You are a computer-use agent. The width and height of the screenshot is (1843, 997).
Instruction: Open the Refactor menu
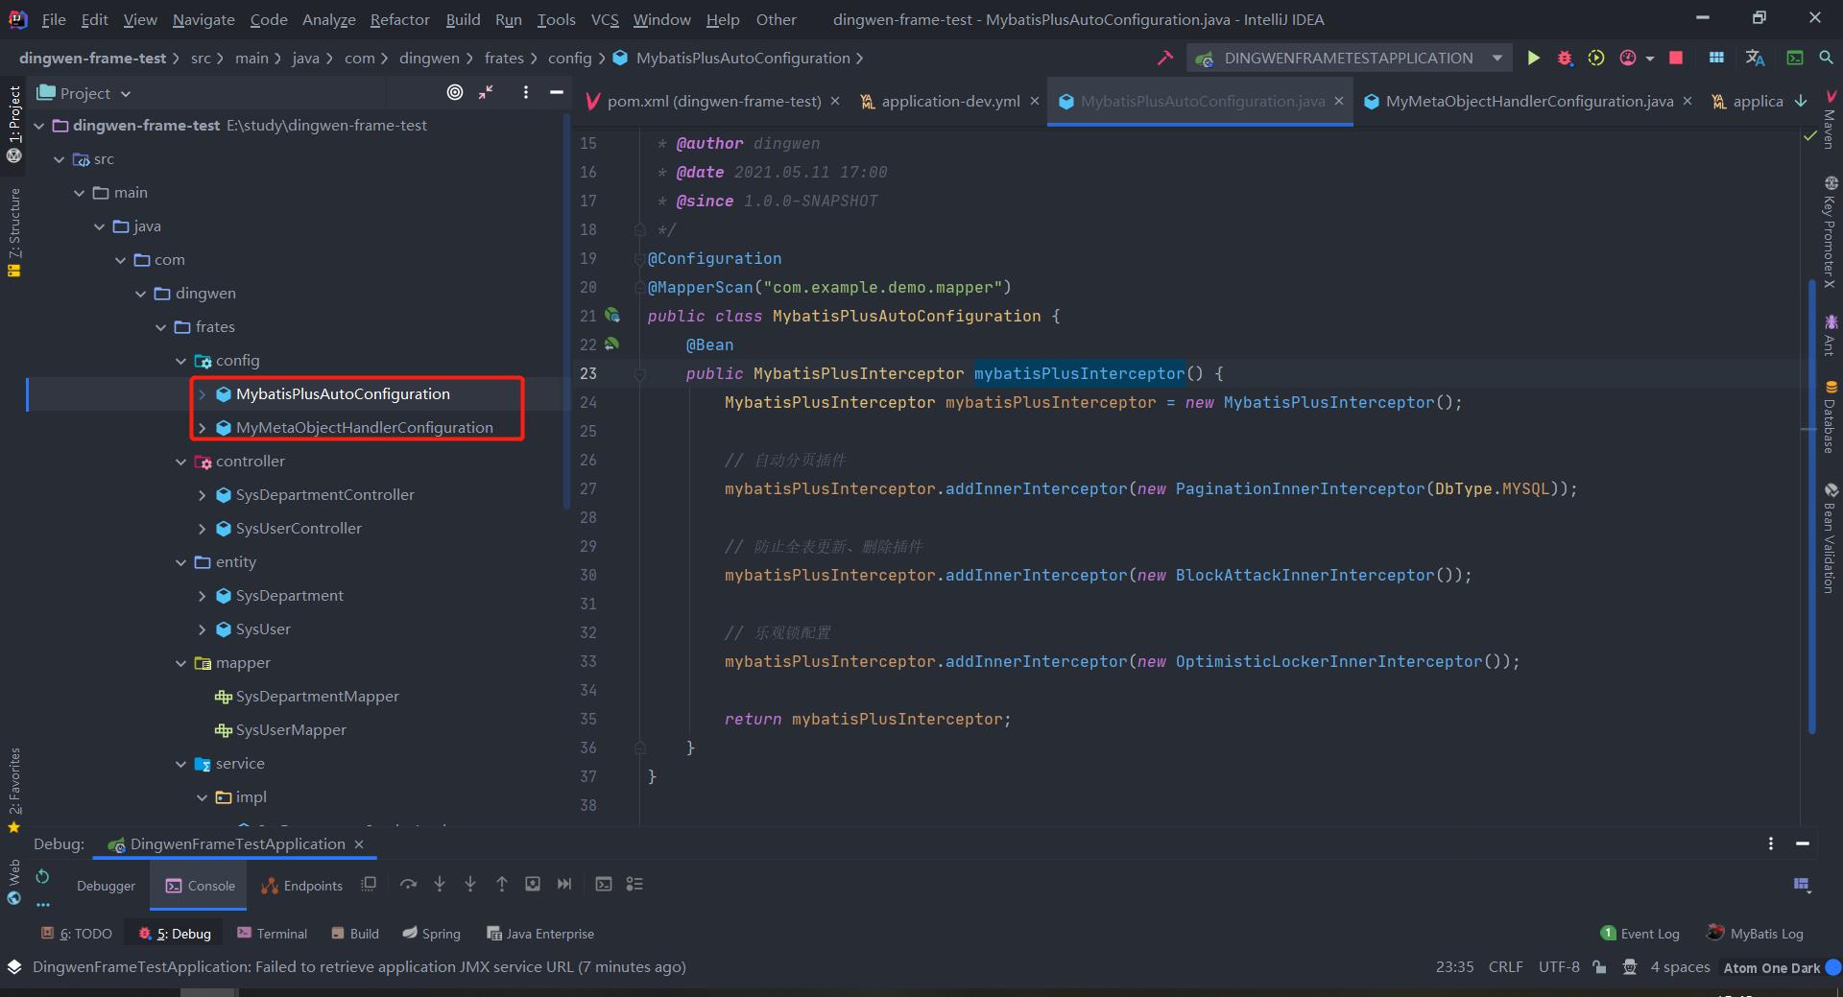399,19
